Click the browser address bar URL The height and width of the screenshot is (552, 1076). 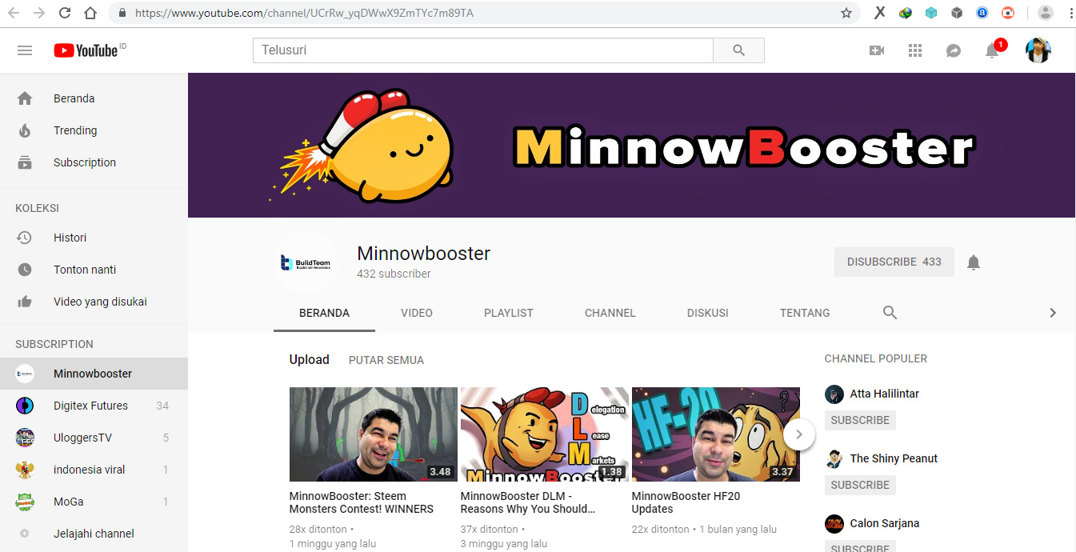(304, 13)
